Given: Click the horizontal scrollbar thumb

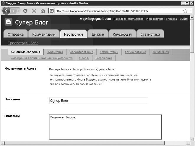Looking at the screenshot, I should [84, 143].
